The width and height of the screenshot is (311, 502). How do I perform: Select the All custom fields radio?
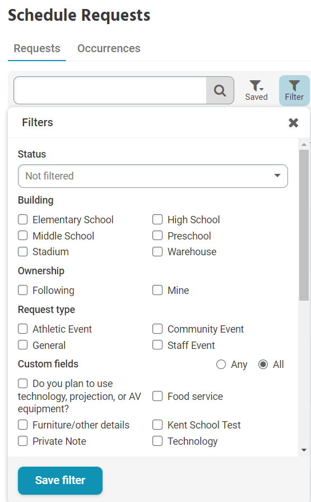[x=263, y=365]
